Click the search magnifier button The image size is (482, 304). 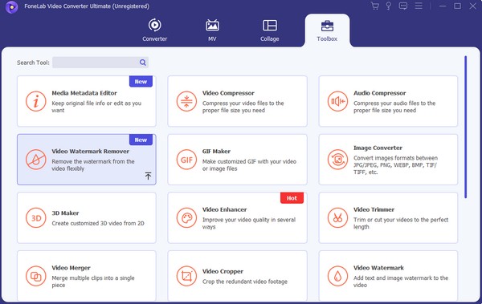tap(143, 63)
